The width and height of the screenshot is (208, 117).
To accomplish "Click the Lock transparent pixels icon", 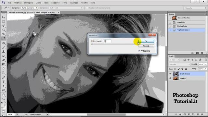I will pos(175,69).
